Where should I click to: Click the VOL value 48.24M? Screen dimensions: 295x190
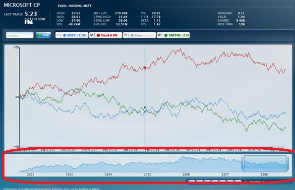tap(74, 24)
